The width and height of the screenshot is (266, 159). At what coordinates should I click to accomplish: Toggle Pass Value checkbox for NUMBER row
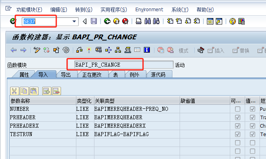pos(252,109)
